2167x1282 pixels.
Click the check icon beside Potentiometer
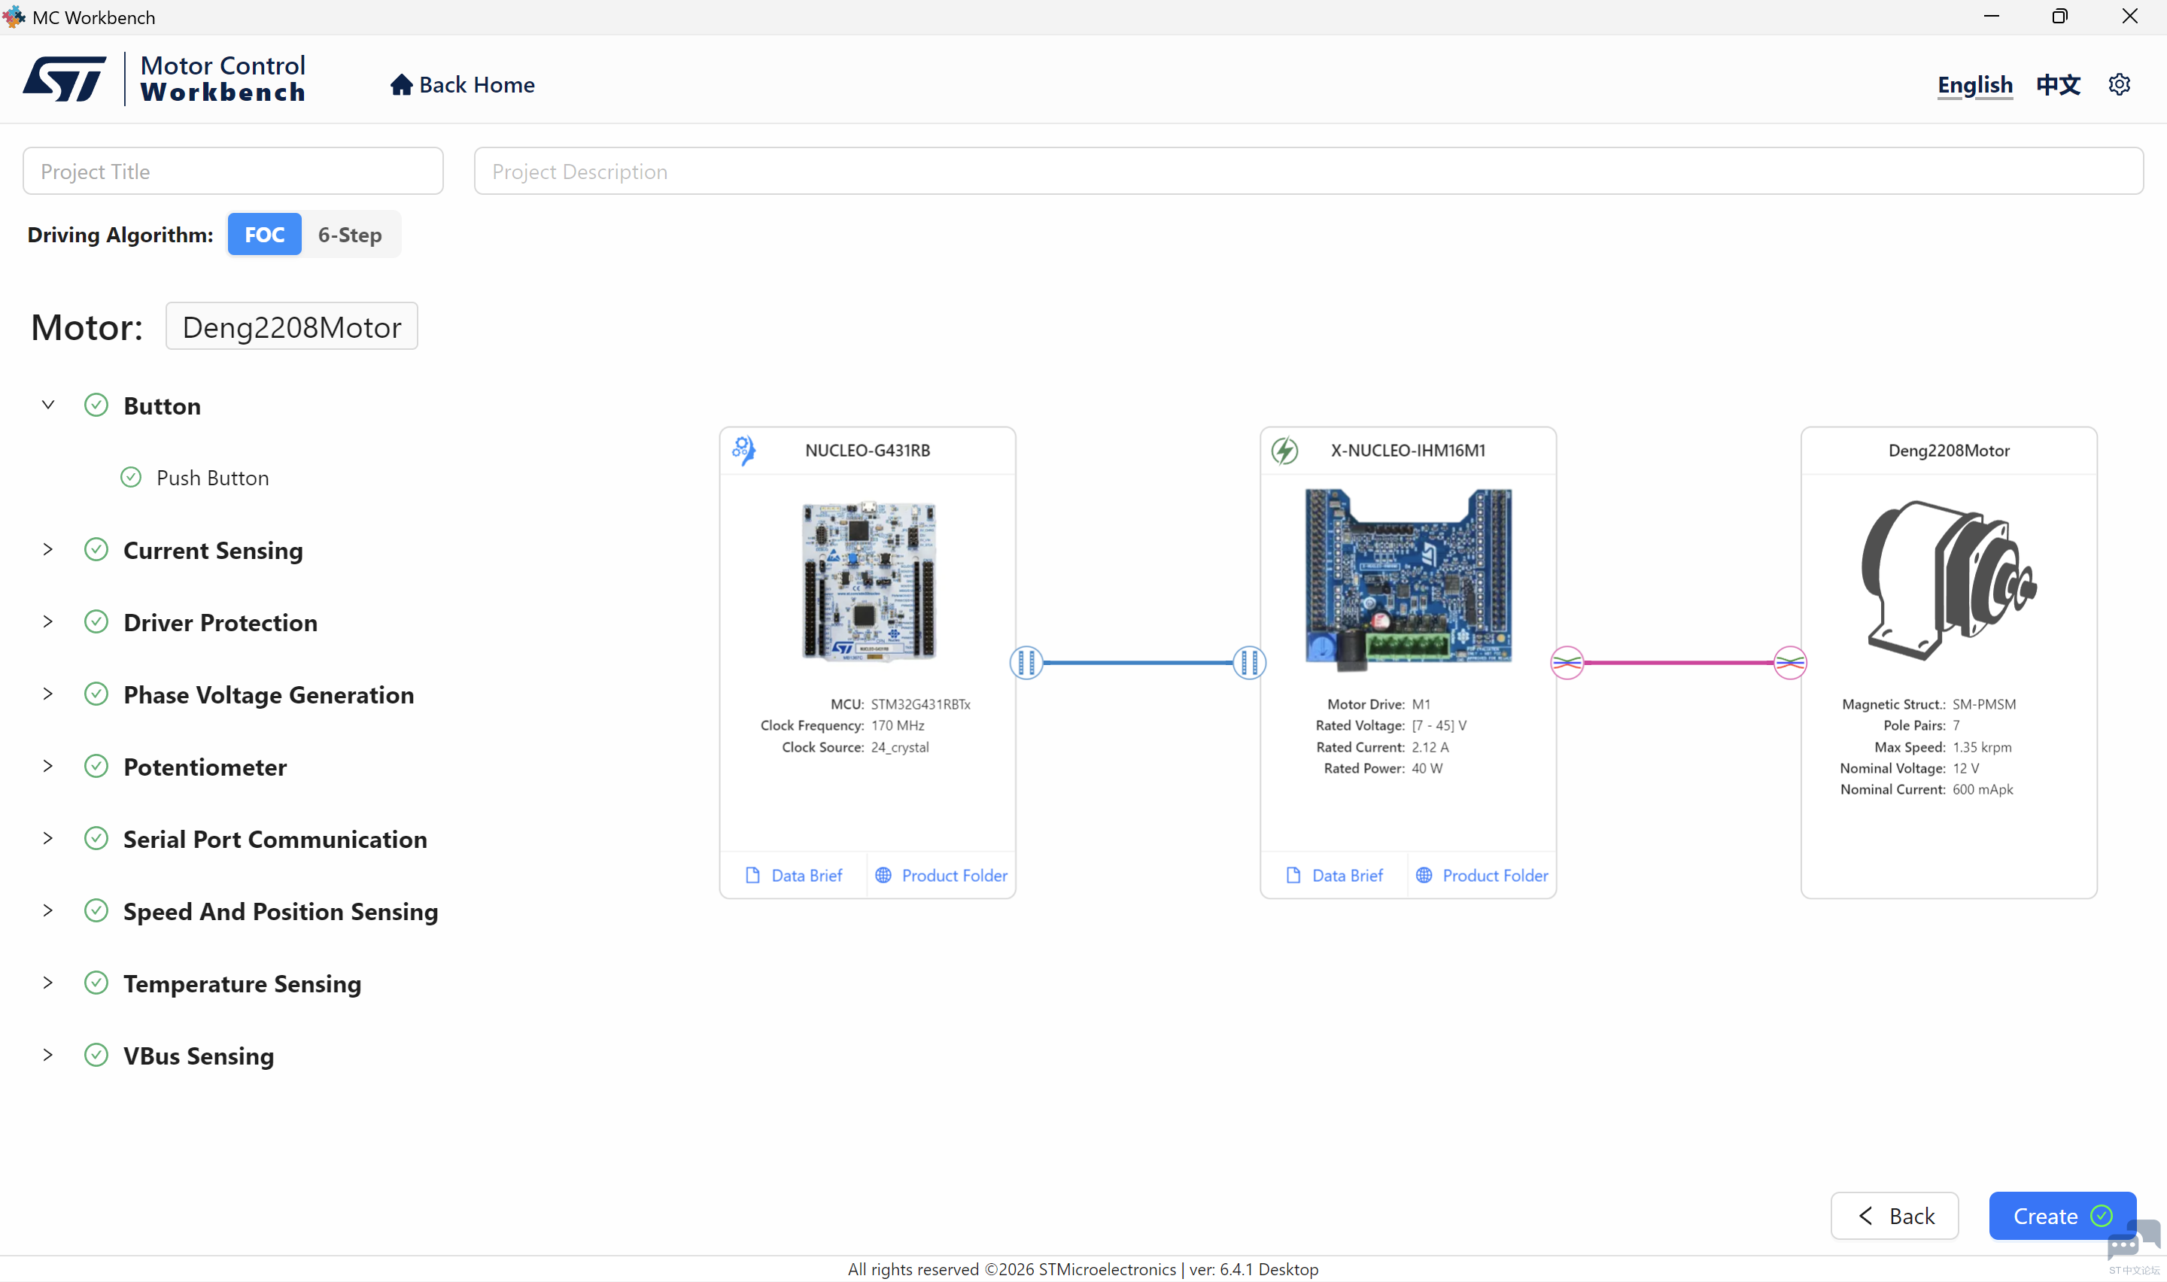click(96, 766)
